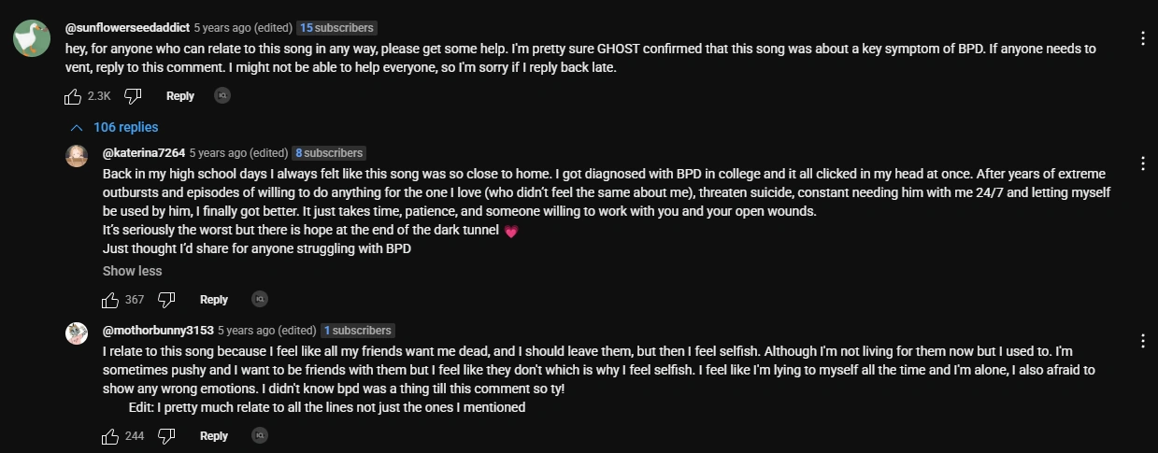Open the @sunflowerseedaddict channel link
The width and height of the screenshot is (1158, 453).
[x=127, y=28]
